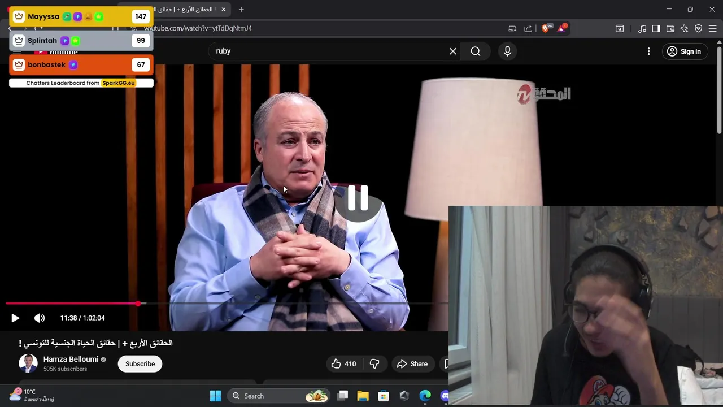Open the Brave VPN shield icon
723x407 pixels.
tap(699, 28)
